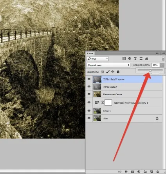Filter layers by shape icon
The height and width of the screenshot is (174, 166).
(141, 59)
